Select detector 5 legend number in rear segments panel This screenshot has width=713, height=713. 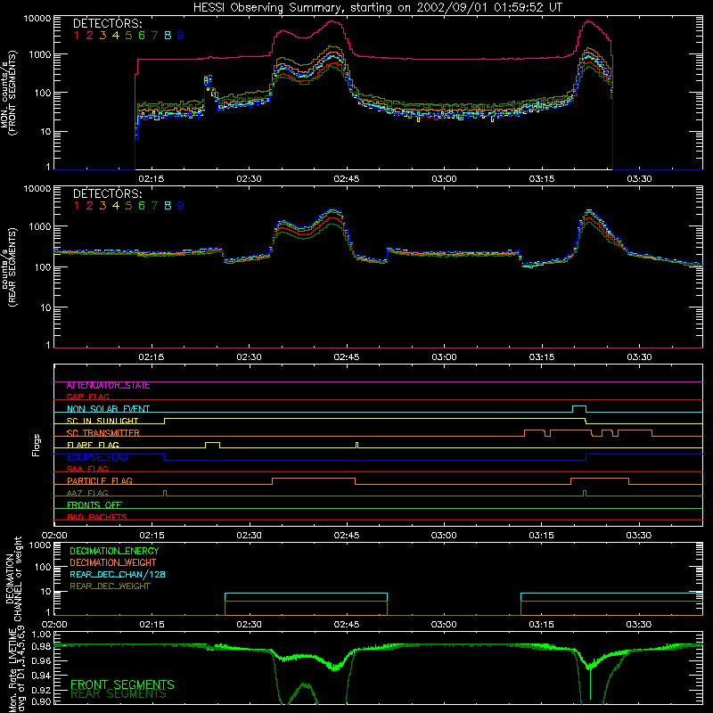[x=128, y=206]
